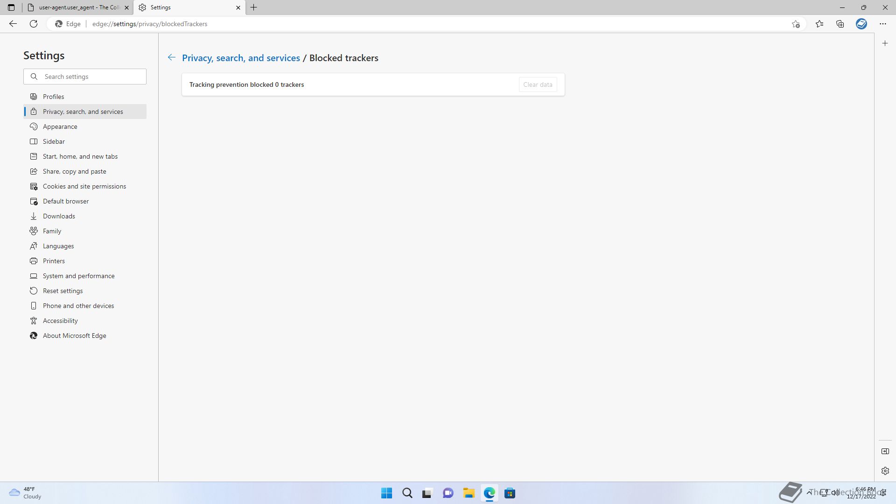The height and width of the screenshot is (504, 896).
Task: Open Downloads settings section
Action: pyautogui.click(x=85, y=216)
